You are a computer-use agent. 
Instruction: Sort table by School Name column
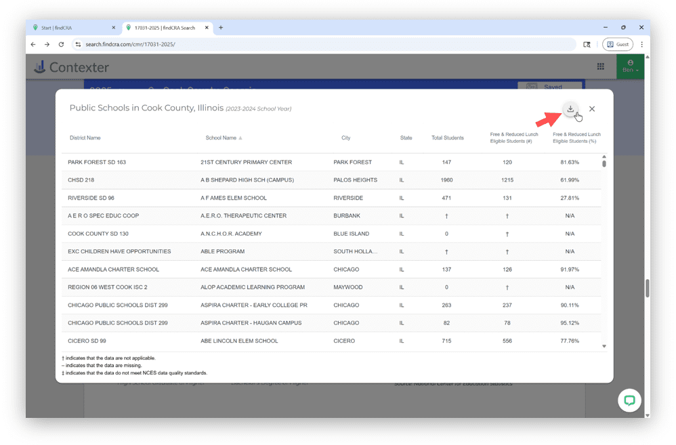(x=221, y=138)
